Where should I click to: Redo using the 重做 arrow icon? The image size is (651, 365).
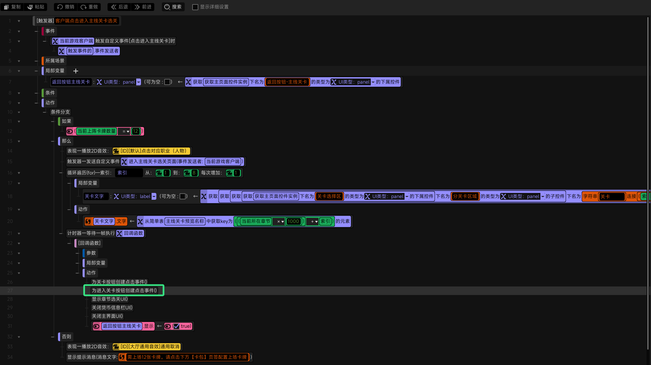click(x=84, y=7)
